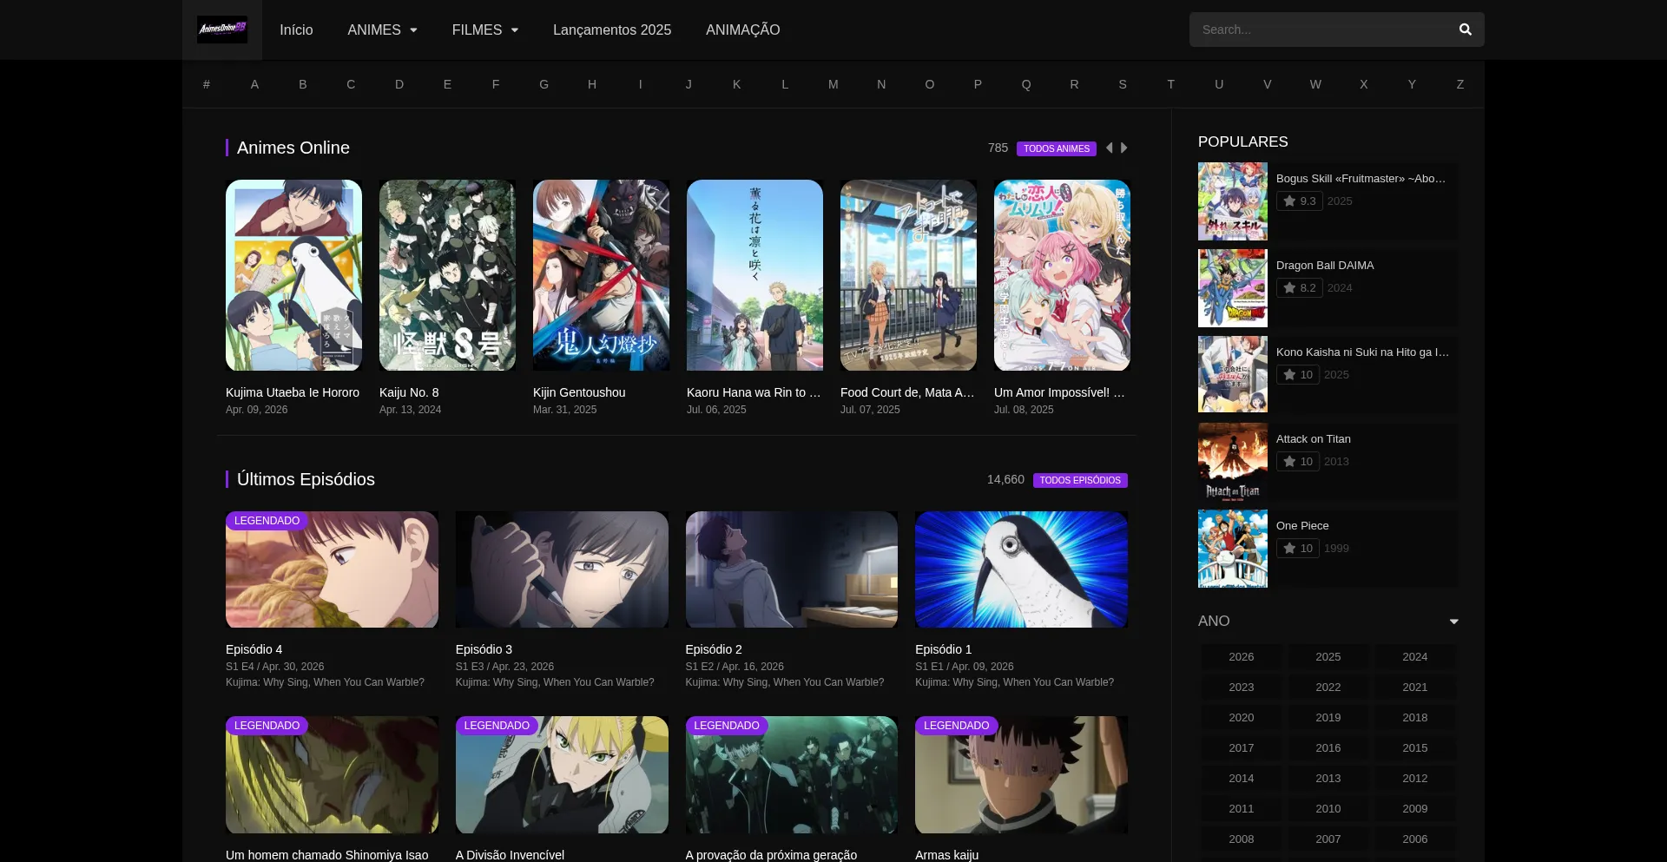Click the Kaiju No. 8 title link
Image resolution: width=1667 pixels, height=862 pixels.
[409, 392]
